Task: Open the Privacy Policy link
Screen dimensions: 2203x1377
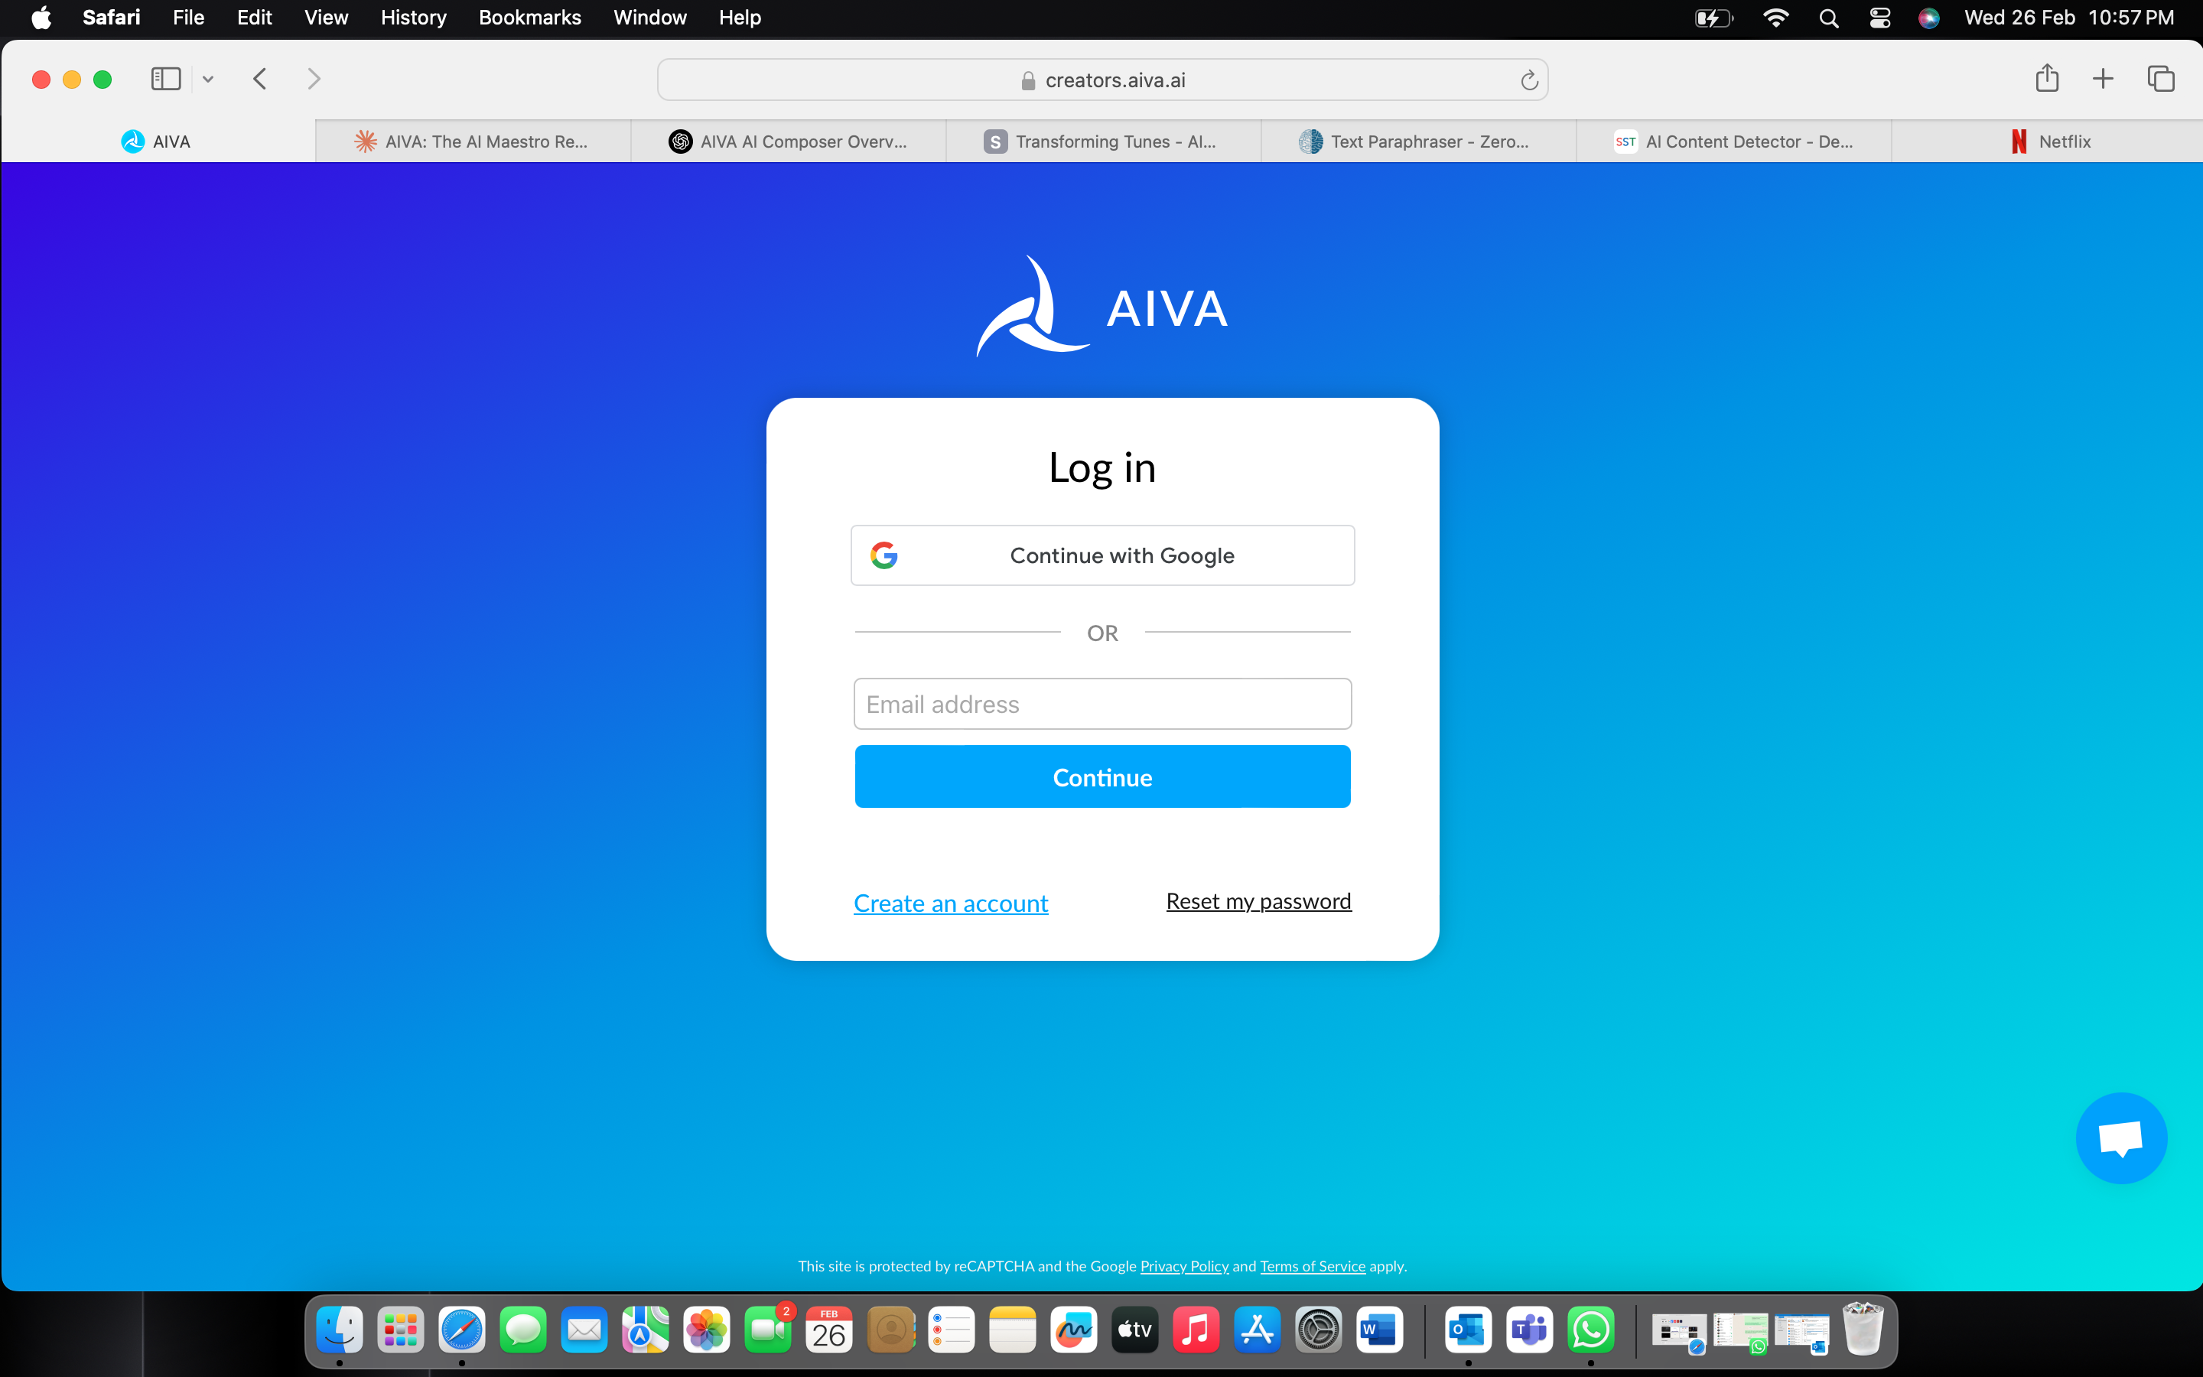Action: coord(1184,1266)
